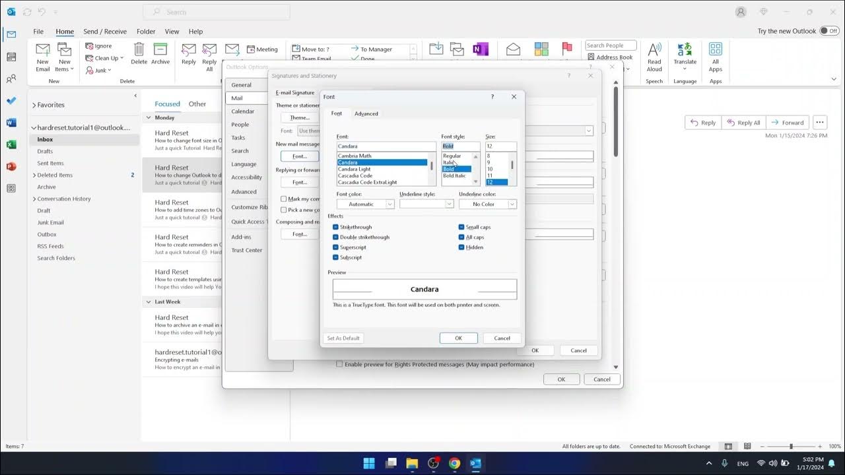Toggle the Small caps checkbox
The width and height of the screenshot is (845, 475).
click(461, 227)
